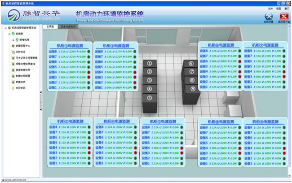
Task: Open 故障报警中心 in the sidebar tree
Action: [22, 46]
